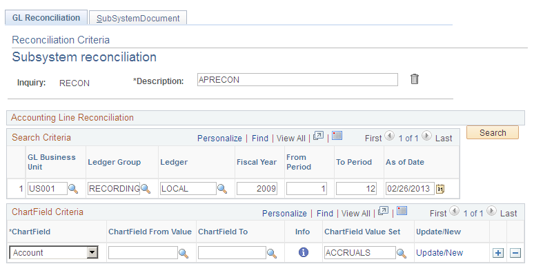Click the ChartField To column header
The width and height of the screenshot is (543, 275).
(223, 232)
